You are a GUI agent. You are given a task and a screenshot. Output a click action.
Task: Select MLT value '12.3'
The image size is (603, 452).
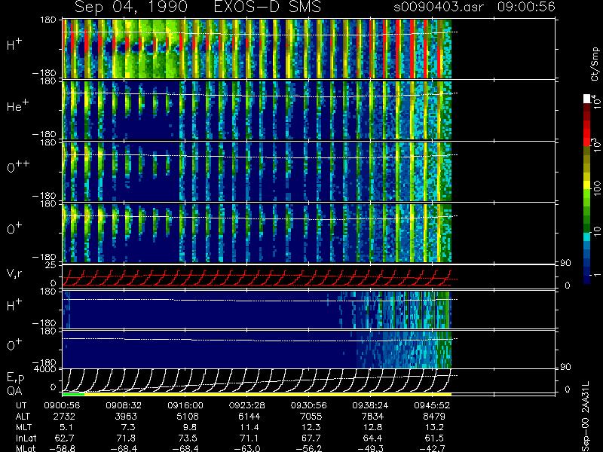[x=312, y=427]
